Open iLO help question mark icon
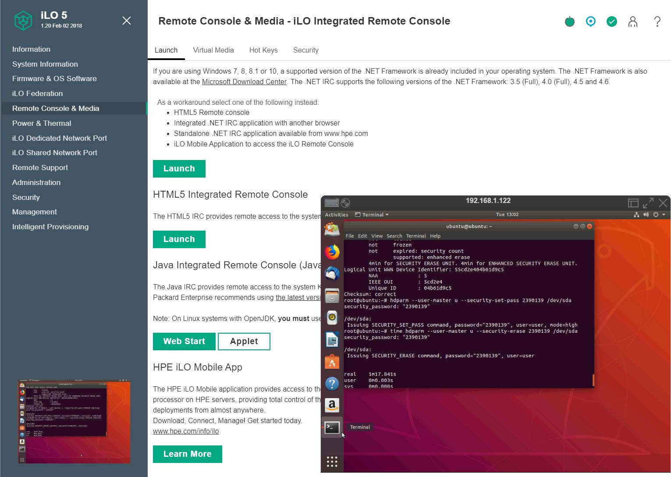Screen dimensions: 671x477 (x=657, y=21)
